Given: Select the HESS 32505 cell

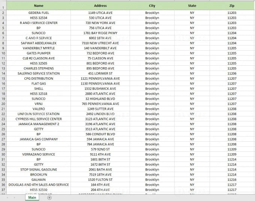Looking at the screenshot, I should 39,63.
